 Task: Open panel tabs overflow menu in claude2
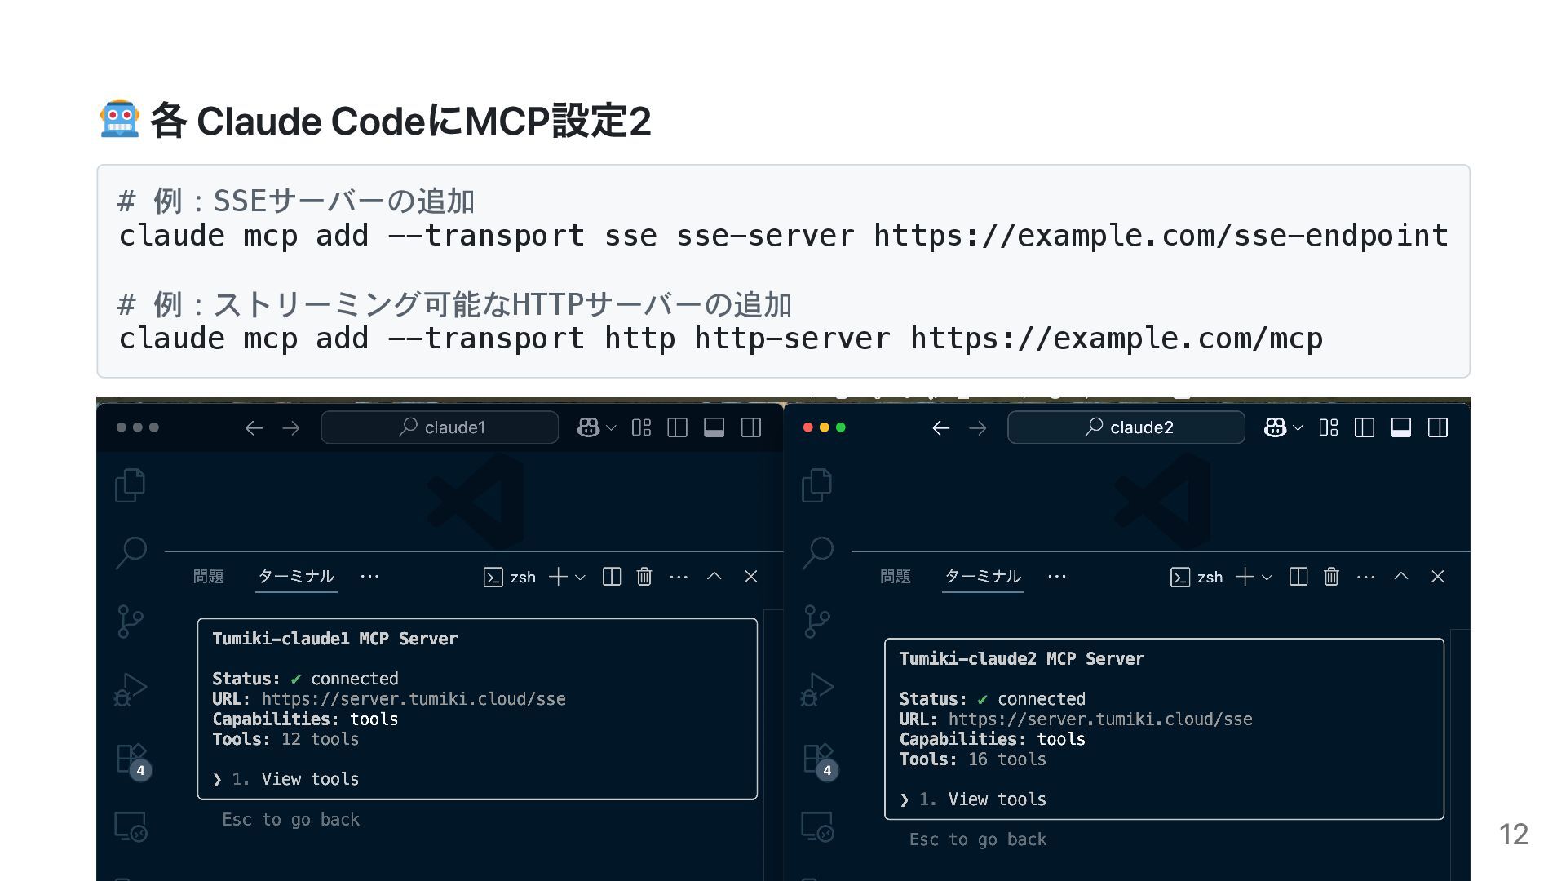point(1057,577)
